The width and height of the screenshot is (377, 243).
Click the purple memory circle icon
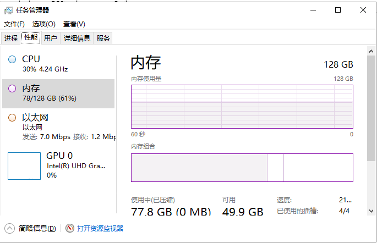[12, 89]
